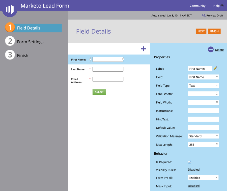Viewport: 227px width, 191px height.
Task: Open the Community menu link
Action: coord(197,6)
